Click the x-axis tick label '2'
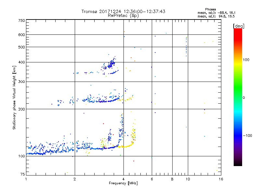 pyautogui.click(x=75, y=179)
